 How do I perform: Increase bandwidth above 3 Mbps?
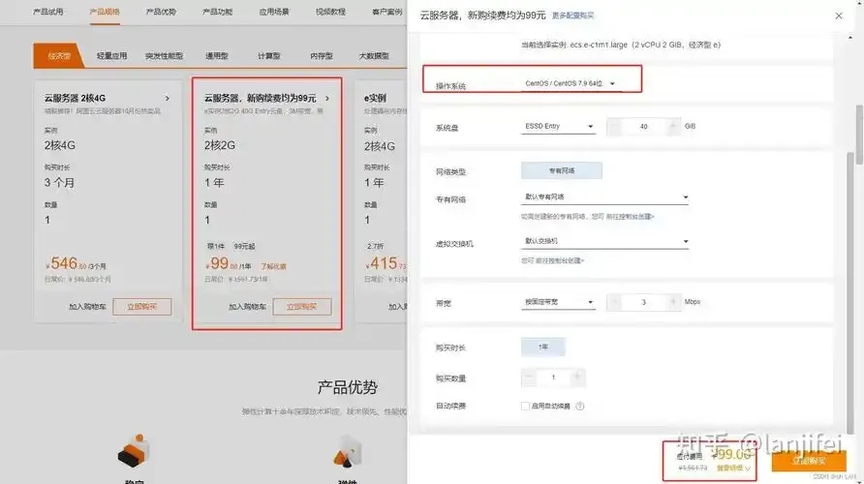point(673,302)
